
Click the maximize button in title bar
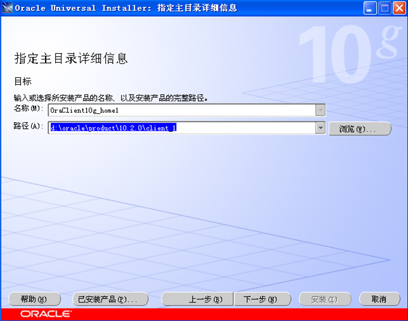pyautogui.click(x=385, y=8)
